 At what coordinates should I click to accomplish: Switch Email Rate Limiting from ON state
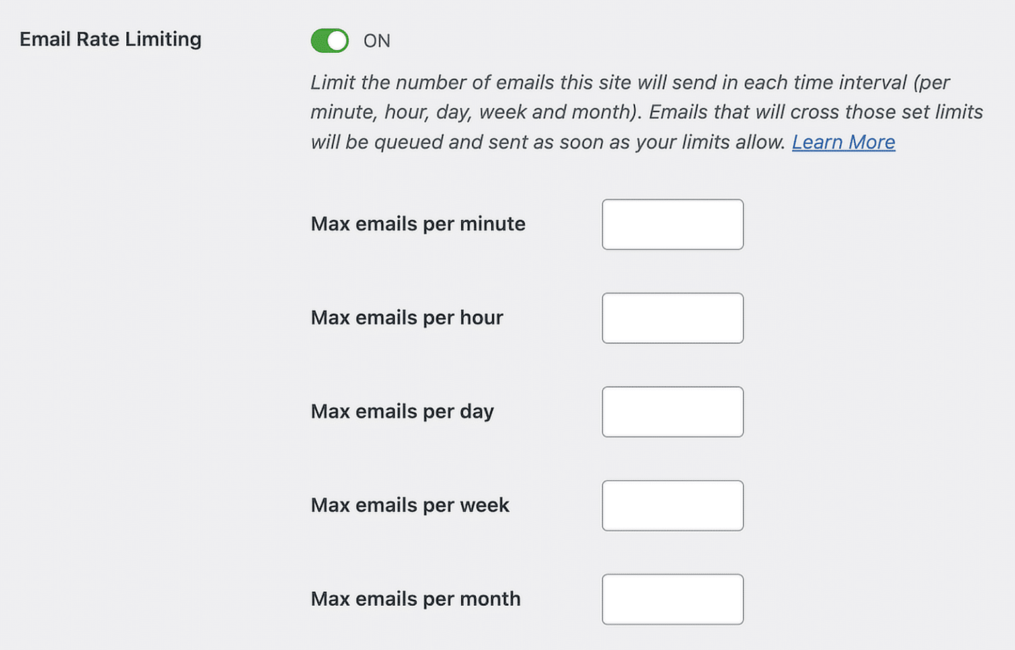[x=330, y=40]
